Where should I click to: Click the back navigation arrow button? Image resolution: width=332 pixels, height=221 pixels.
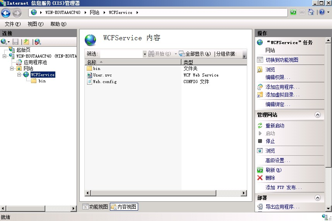pos(6,13)
